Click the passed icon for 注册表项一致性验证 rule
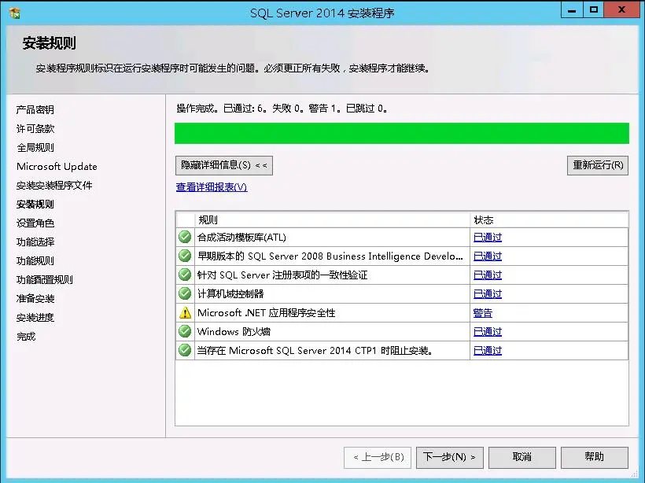Viewport: 645px width, 483px height. (185, 275)
